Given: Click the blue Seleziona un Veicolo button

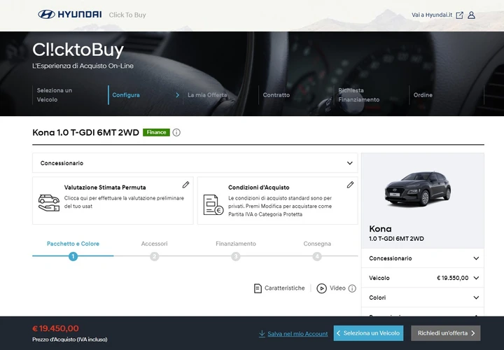Looking at the screenshot, I should [368, 333].
